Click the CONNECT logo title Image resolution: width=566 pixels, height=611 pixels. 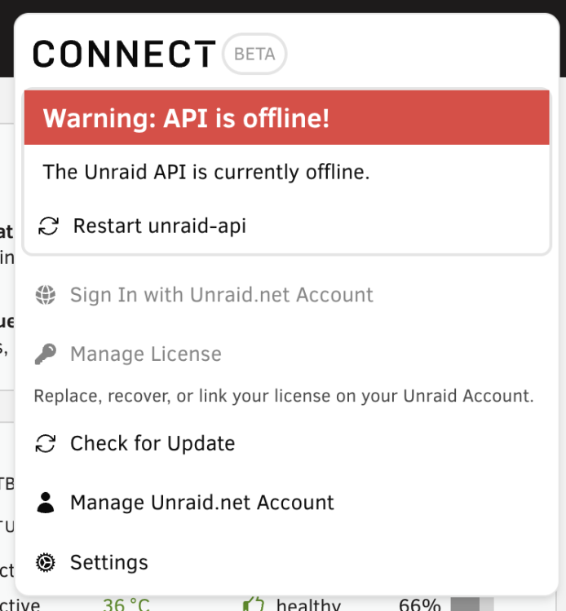[124, 54]
